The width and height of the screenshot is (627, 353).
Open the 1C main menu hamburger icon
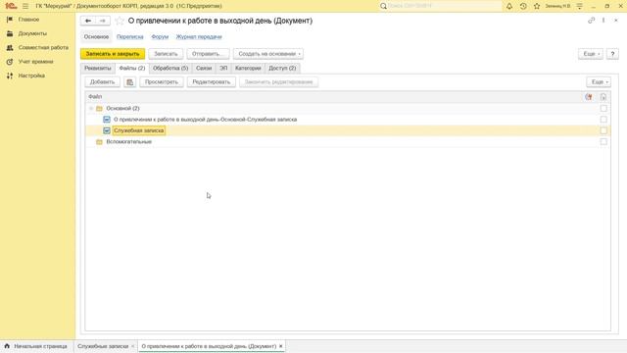coord(25,6)
